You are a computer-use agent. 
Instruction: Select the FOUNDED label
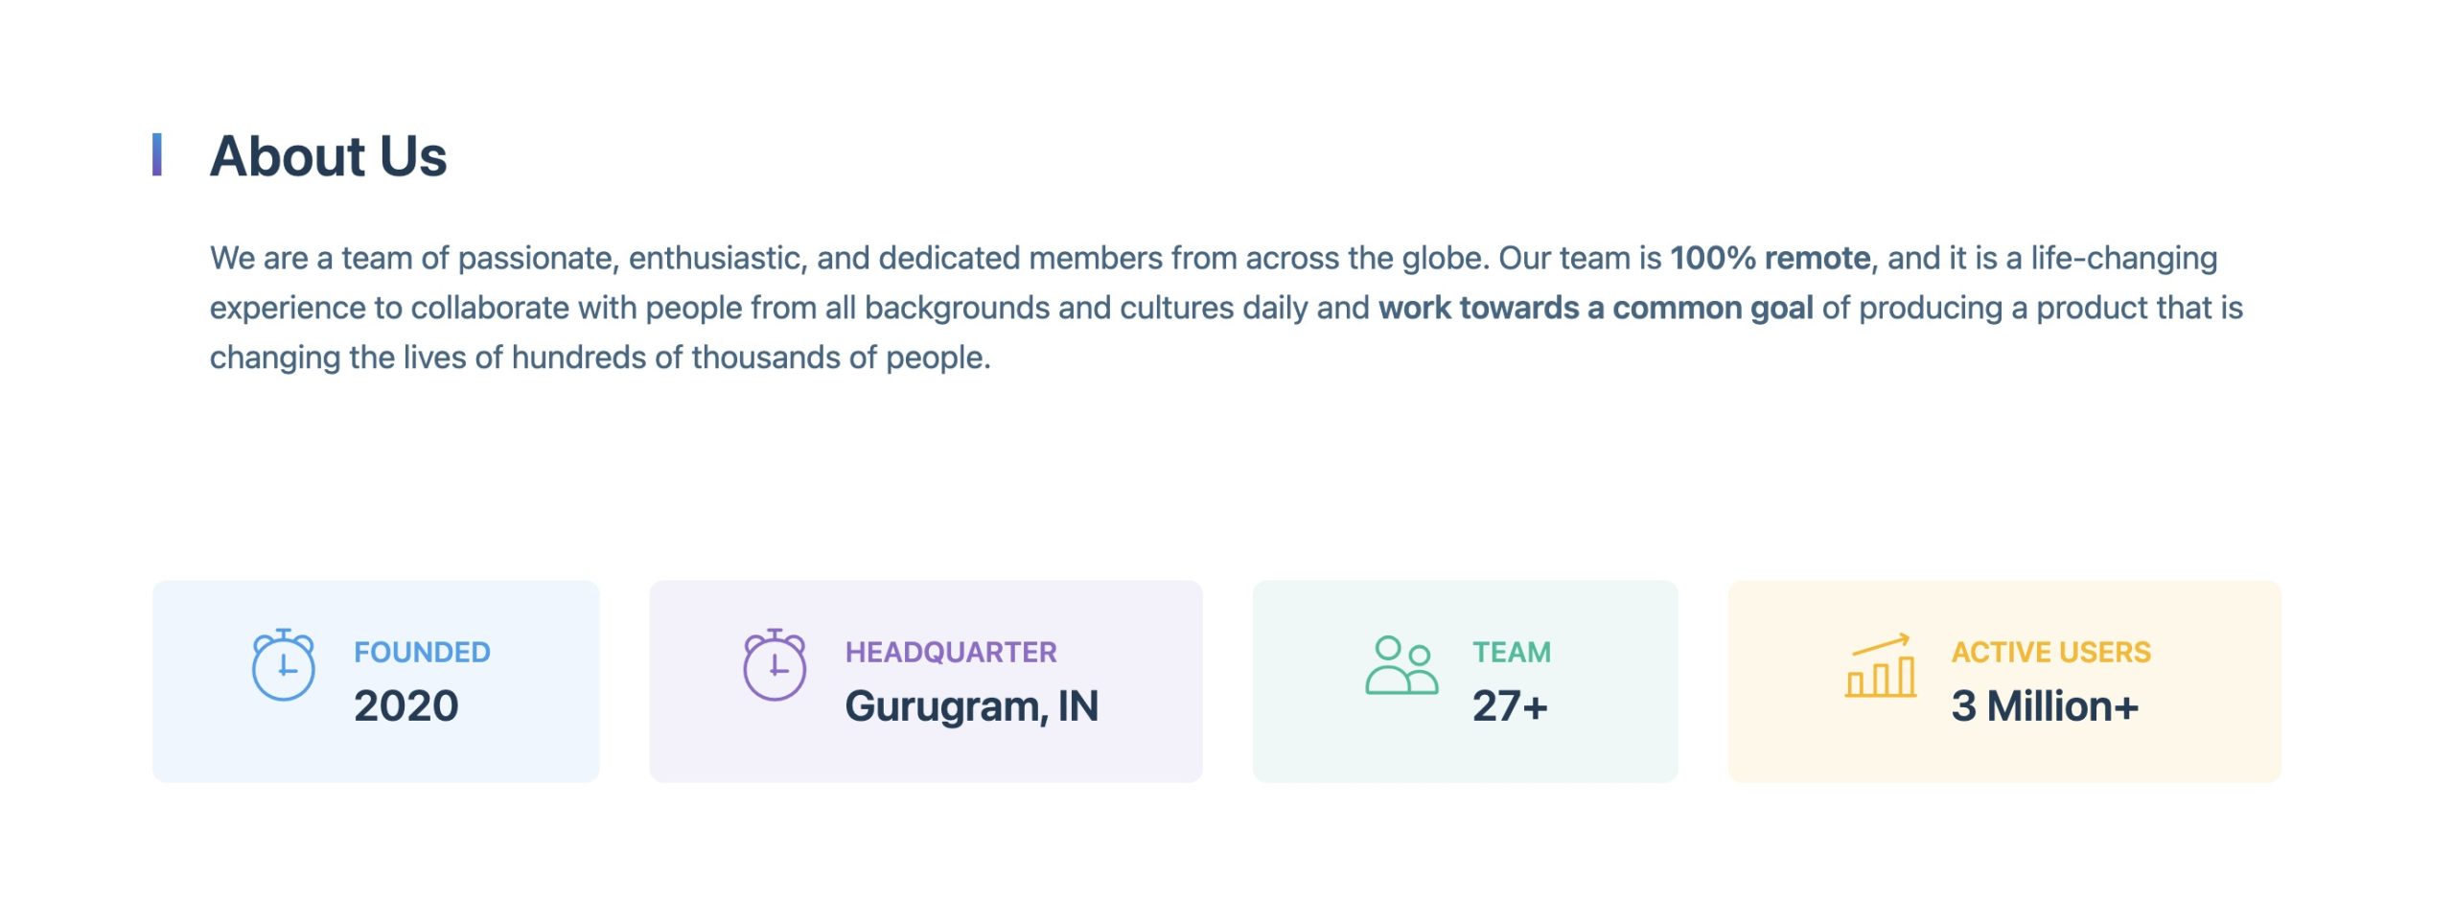point(422,652)
